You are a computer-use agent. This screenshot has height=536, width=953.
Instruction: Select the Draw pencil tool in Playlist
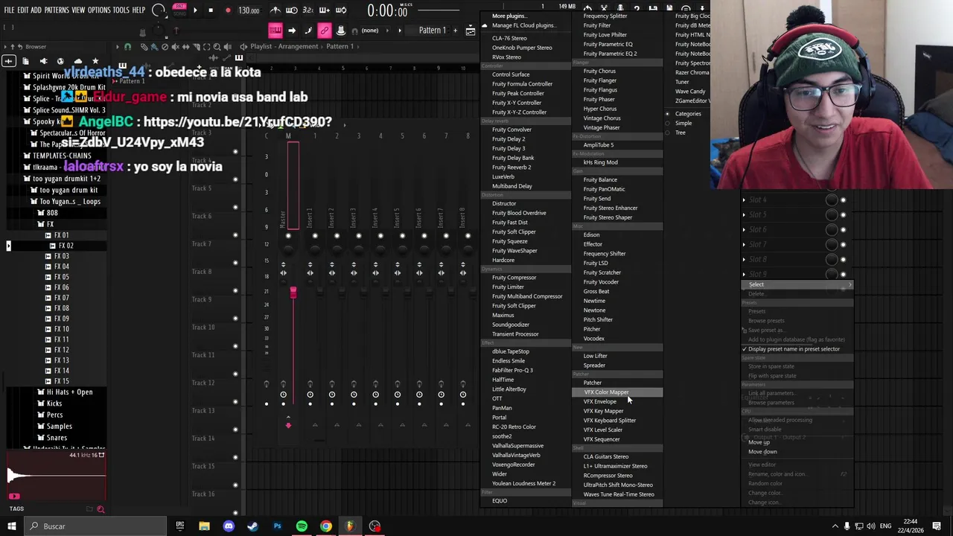click(x=144, y=46)
